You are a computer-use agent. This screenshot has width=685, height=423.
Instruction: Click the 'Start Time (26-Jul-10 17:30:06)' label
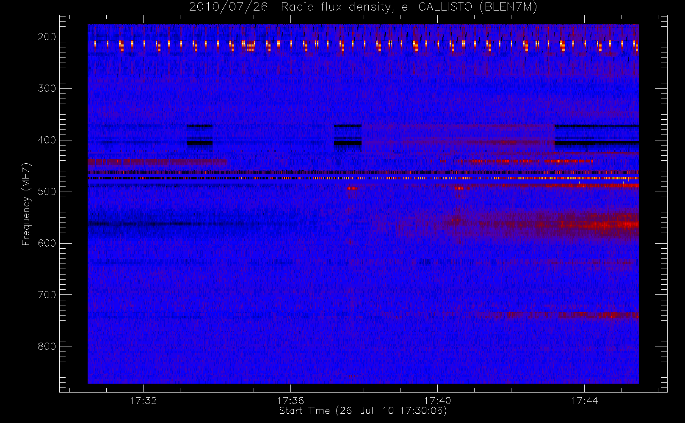(x=363, y=411)
